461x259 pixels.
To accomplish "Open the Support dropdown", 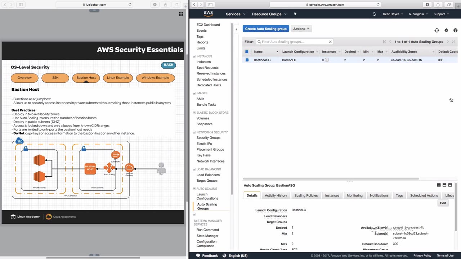I will click(441, 14).
